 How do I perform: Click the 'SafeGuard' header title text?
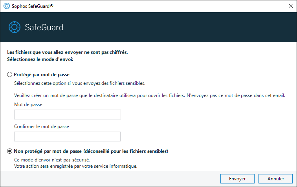pyautogui.click(x=44, y=27)
